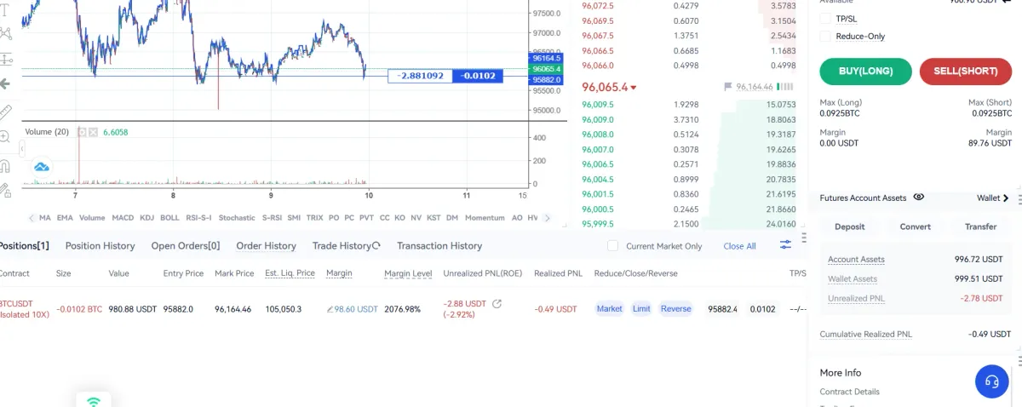Select the zoom-in magnifier tool
The image size is (1022, 407).
pyautogui.click(x=4, y=136)
